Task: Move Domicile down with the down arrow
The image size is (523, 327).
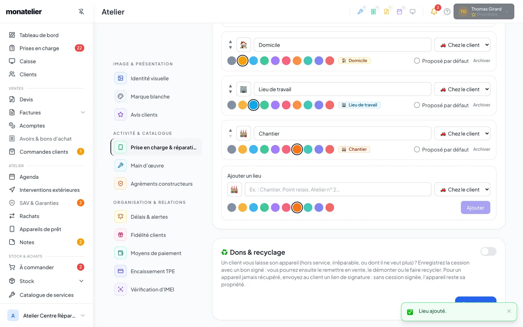Action: coord(230,48)
